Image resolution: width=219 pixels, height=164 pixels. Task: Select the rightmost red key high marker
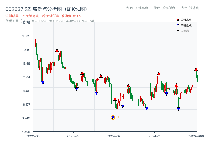click(x=196, y=69)
